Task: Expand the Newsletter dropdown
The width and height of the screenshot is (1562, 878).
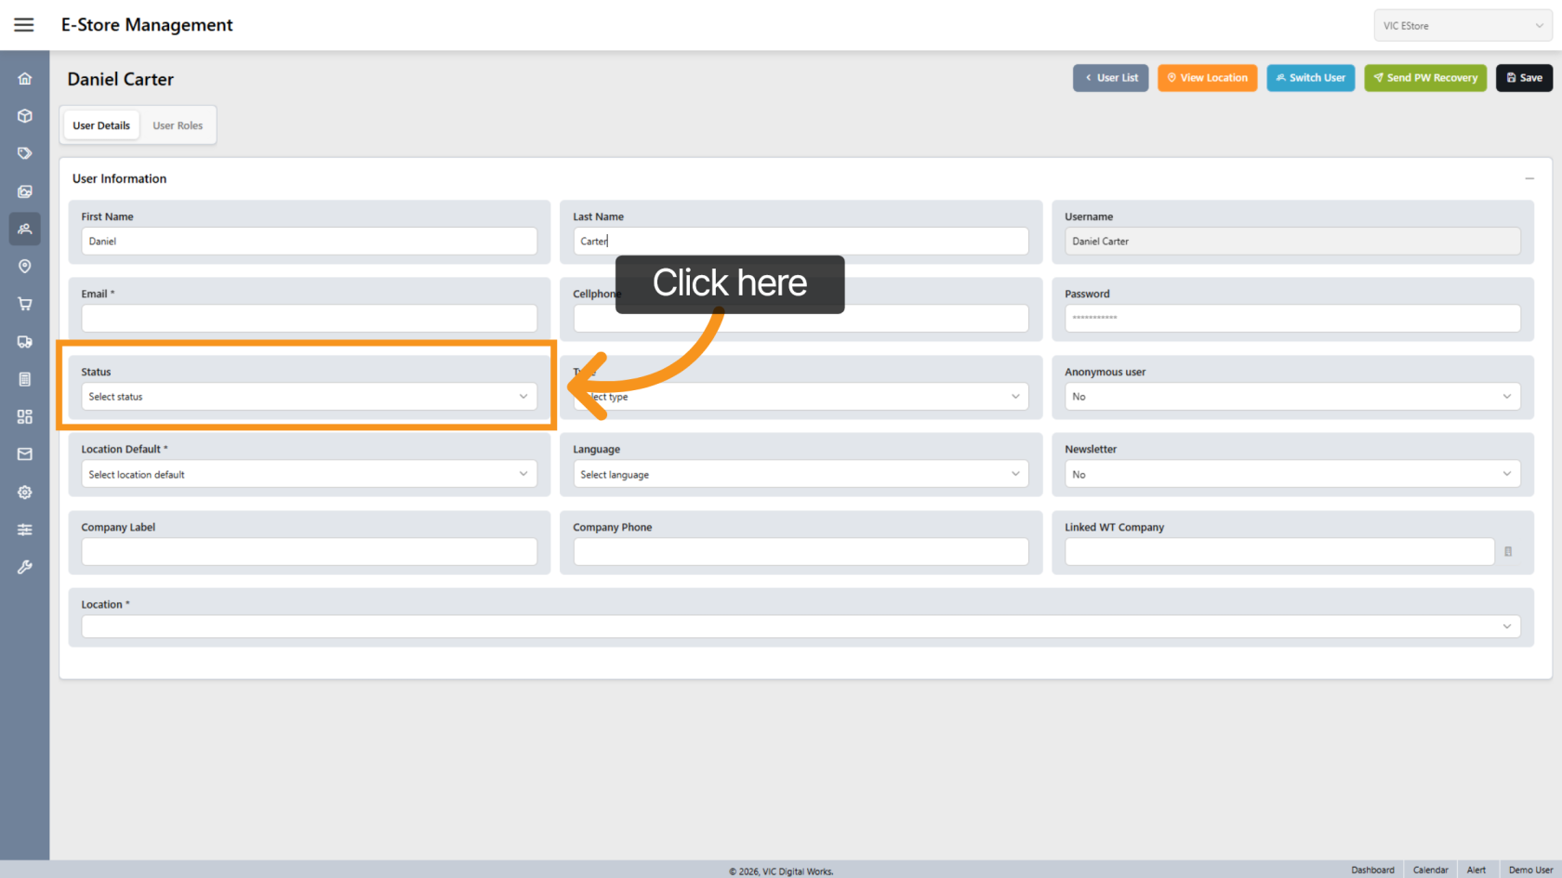Action: (x=1291, y=475)
